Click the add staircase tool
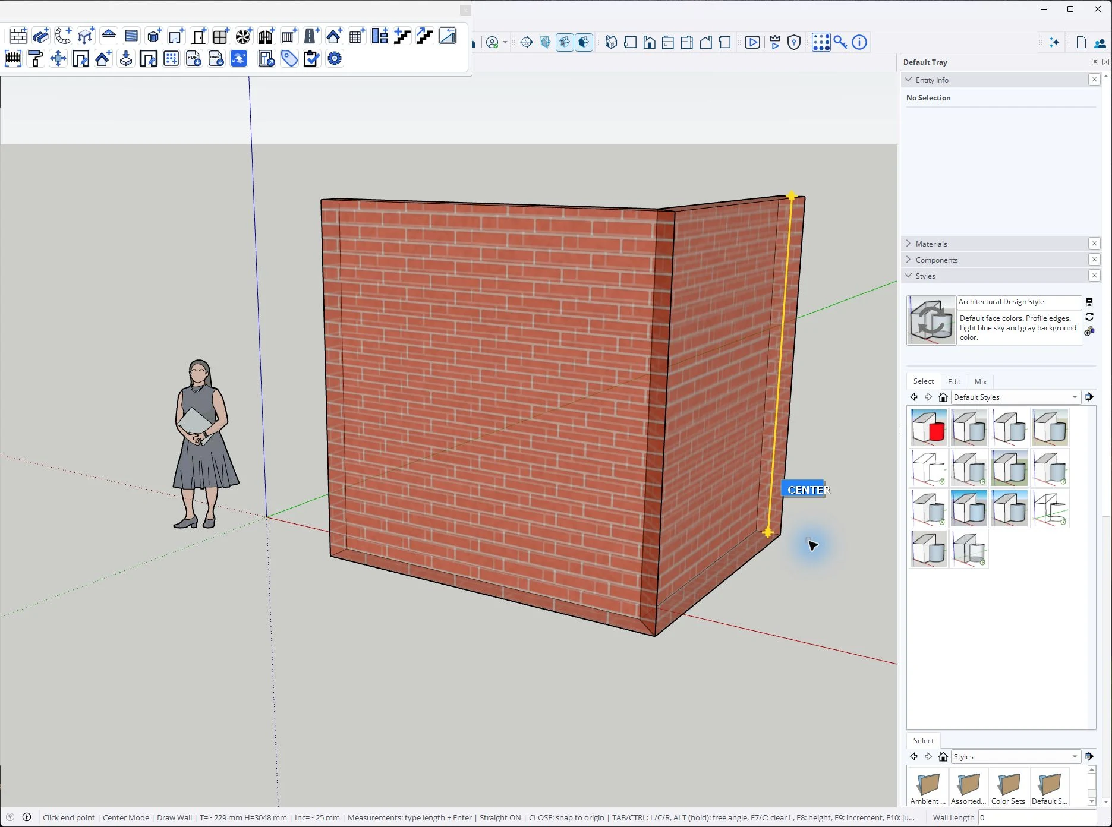Image resolution: width=1112 pixels, height=827 pixels. (x=402, y=36)
